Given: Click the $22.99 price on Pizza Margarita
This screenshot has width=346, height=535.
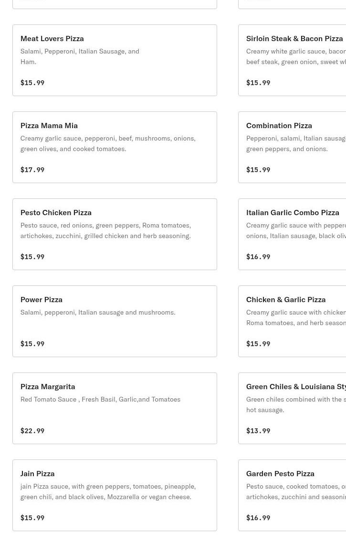Looking at the screenshot, I should pos(32,431).
